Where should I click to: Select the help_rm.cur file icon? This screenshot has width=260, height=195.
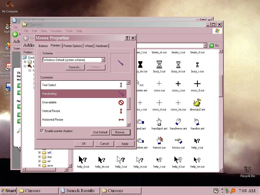[197, 160]
